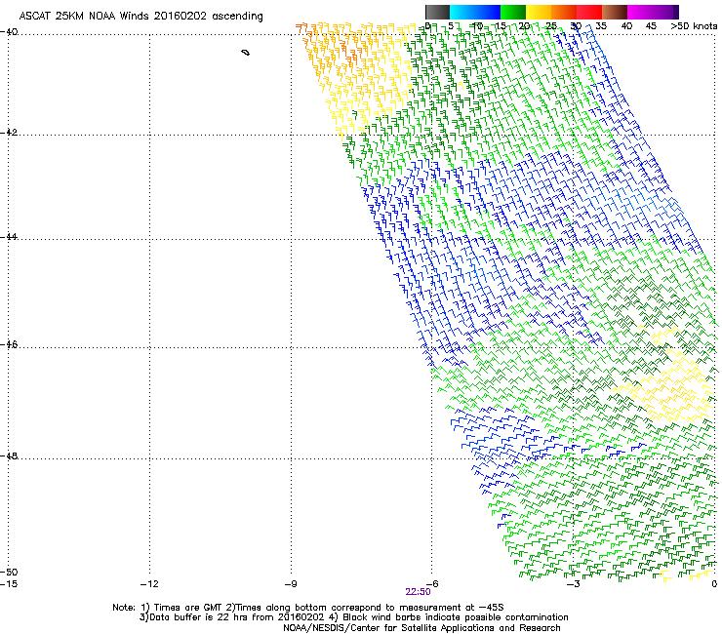Click the '-9' longitude axis label
The image size is (722, 634).
(291, 584)
